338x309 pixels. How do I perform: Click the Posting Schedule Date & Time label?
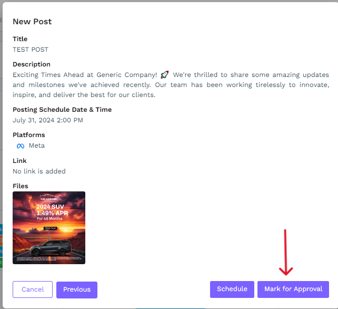62,110
